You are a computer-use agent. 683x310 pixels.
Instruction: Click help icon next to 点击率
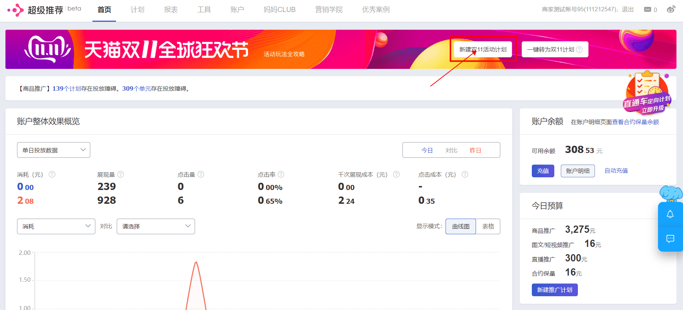coord(281,174)
